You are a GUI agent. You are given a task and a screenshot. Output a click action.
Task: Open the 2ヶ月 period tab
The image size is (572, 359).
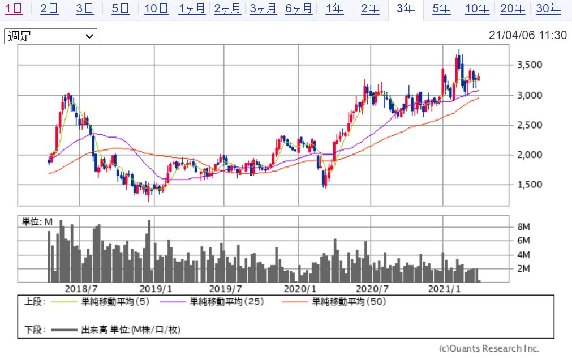tap(227, 8)
